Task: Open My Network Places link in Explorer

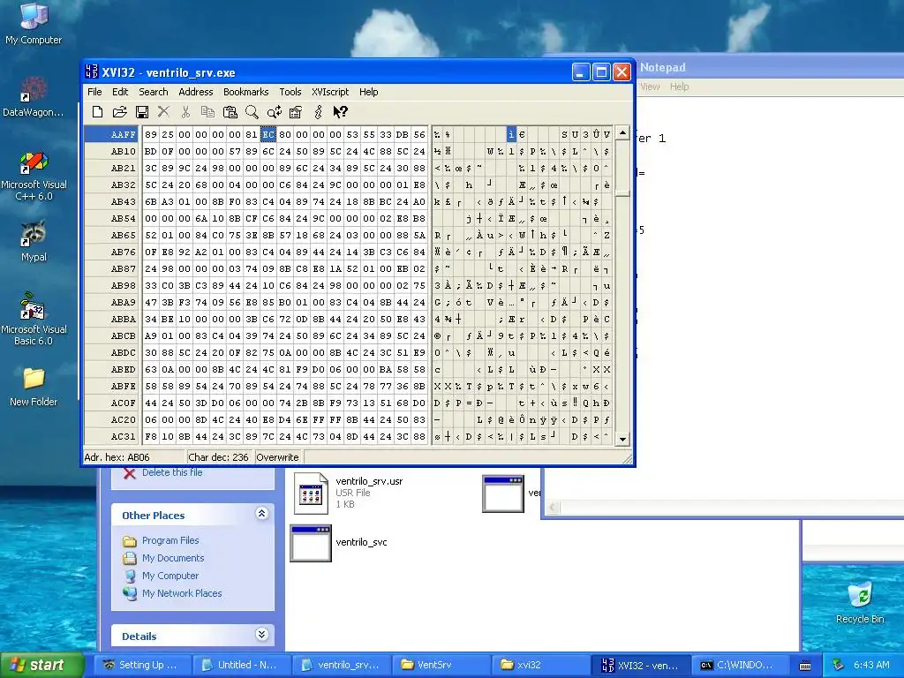Action: pyautogui.click(x=182, y=593)
